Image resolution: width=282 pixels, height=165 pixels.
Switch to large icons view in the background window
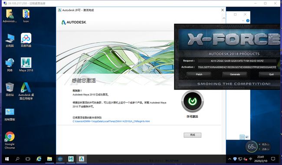[247, 137]
